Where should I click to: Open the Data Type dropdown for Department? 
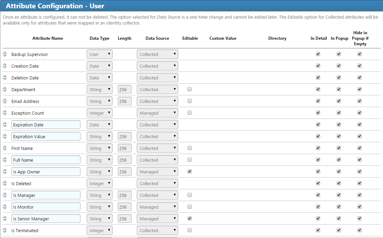99,89
